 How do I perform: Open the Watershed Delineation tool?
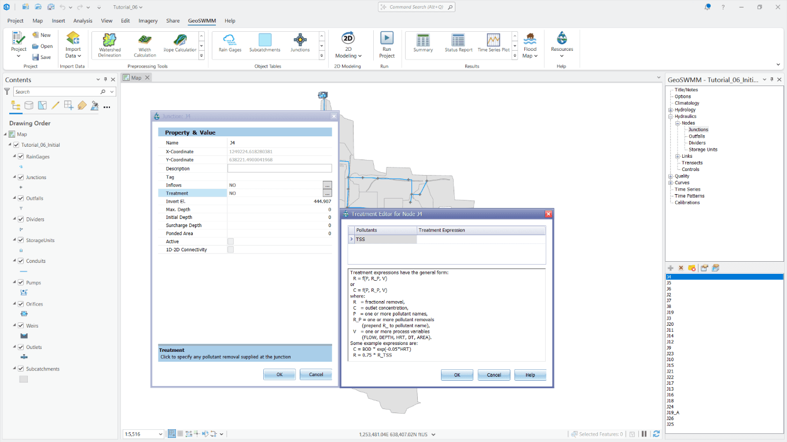(109, 44)
